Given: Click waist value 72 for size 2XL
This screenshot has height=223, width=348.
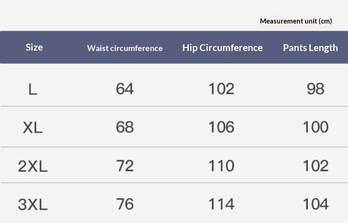Looking at the screenshot, I should coord(125,166).
